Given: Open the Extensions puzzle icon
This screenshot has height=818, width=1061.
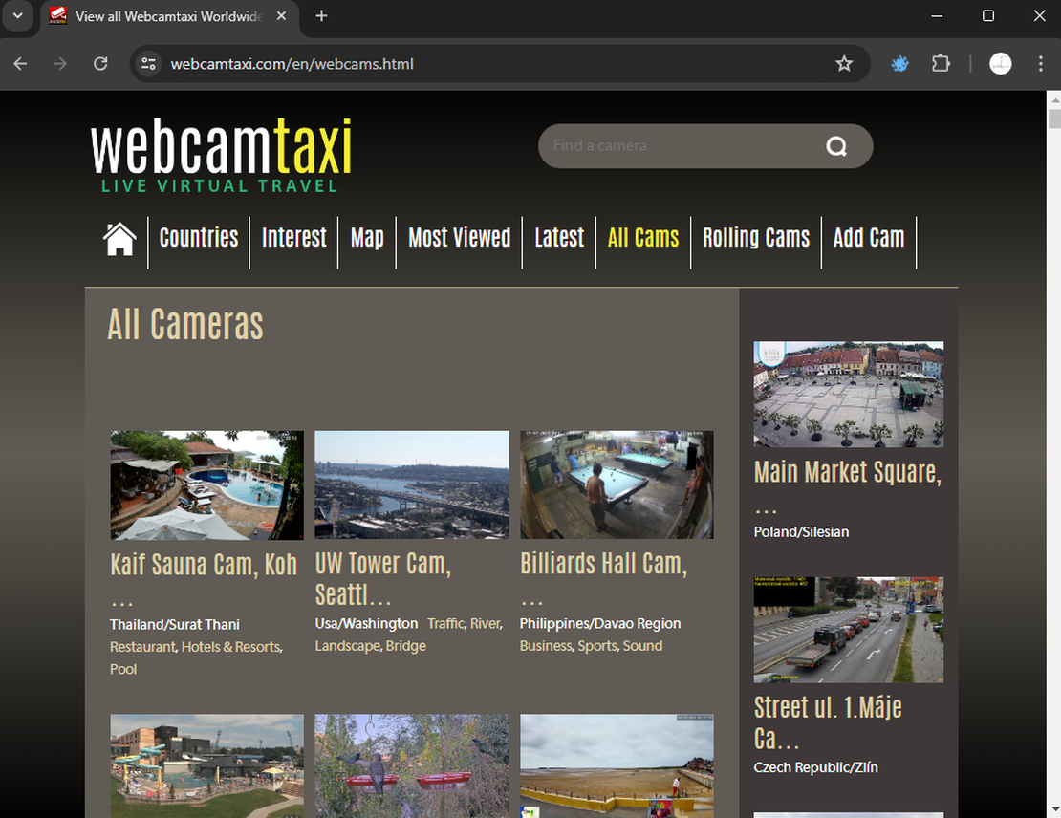Looking at the screenshot, I should coord(941,63).
